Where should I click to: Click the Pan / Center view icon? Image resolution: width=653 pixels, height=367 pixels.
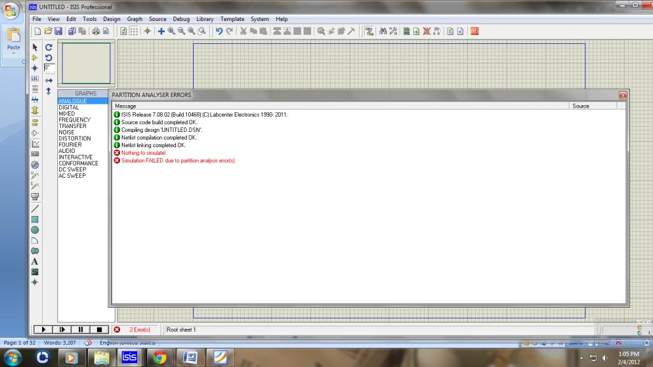[161, 31]
